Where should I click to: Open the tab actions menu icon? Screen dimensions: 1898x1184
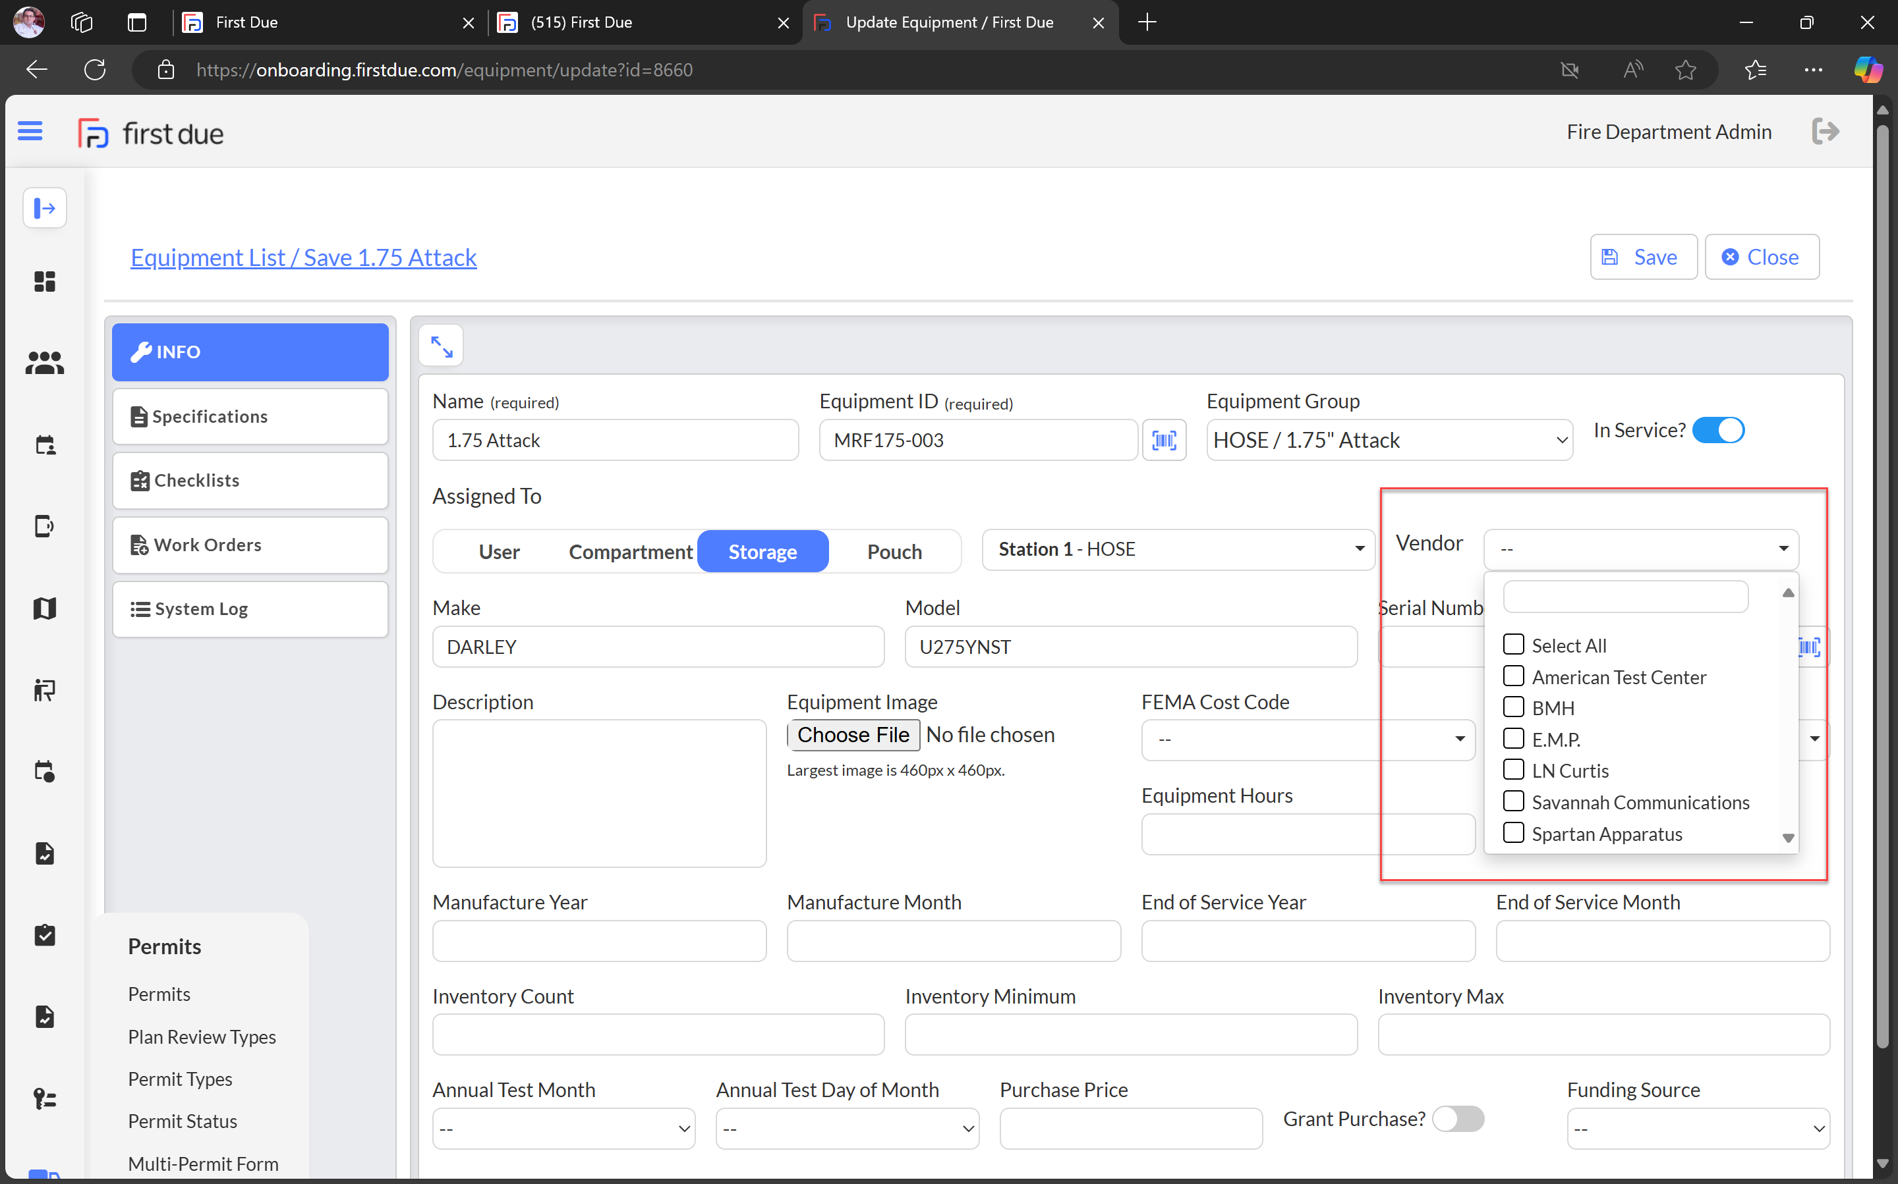pyautogui.click(x=137, y=22)
